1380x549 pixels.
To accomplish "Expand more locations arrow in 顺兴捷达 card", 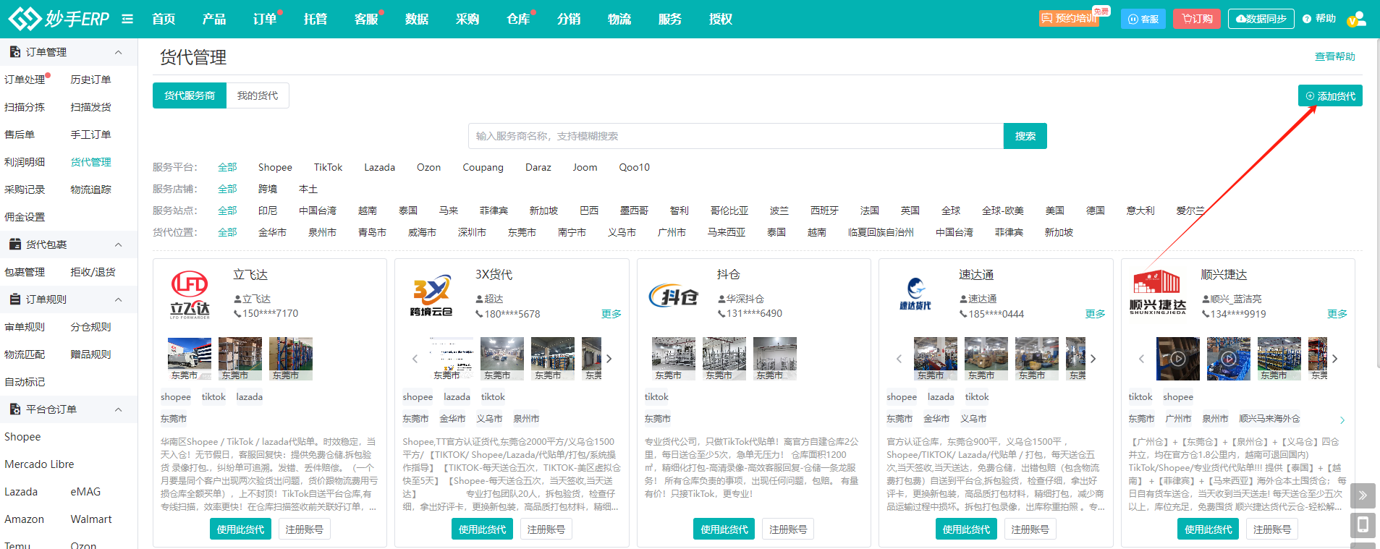I will [x=1342, y=420].
